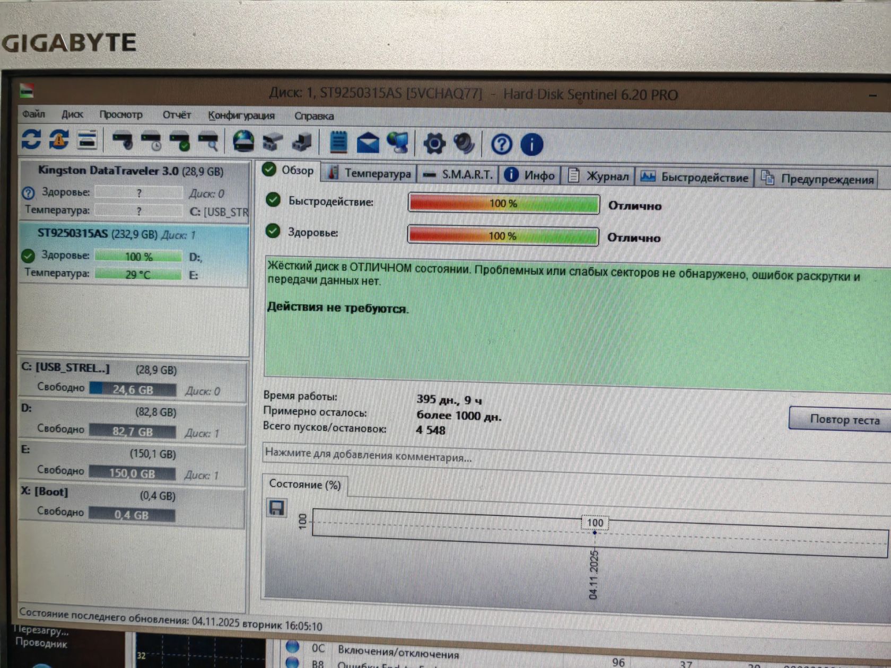The height and width of the screenshot is (668, 891).
Task: Click the save floppy icon beside the chart
Action: pyautogui.click(x=276, y=508)
